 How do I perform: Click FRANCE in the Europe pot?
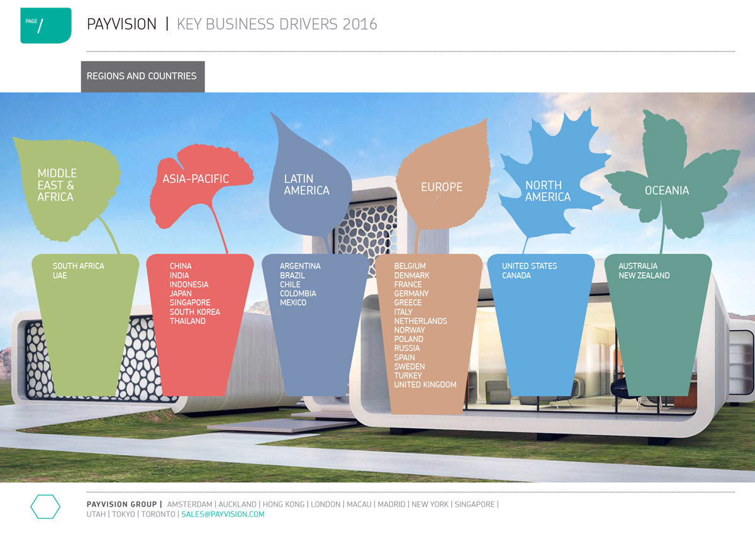(408, 284)
